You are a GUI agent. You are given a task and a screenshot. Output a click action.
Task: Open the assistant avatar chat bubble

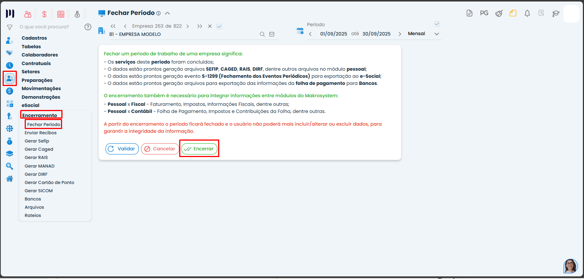click(x=571, y=266)
